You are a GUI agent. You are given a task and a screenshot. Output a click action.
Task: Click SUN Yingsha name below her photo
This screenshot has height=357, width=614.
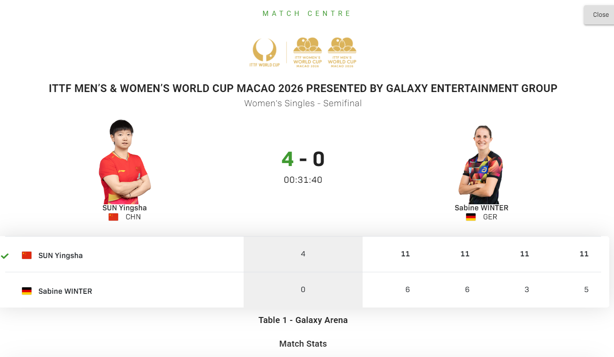125,208
